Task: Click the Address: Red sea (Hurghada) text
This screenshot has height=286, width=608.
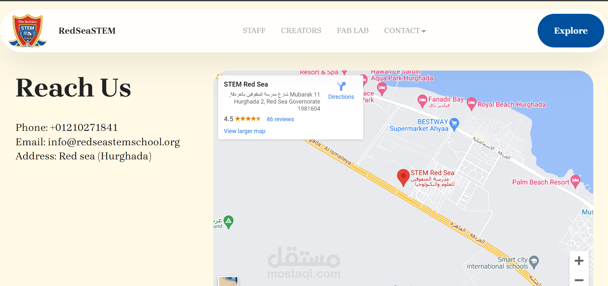Action: (84, 156)
